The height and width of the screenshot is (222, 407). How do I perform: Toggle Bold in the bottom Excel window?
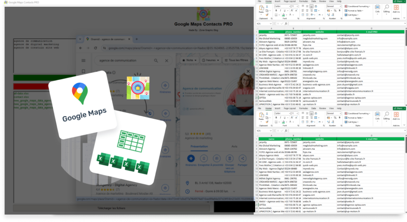point(276,118)
